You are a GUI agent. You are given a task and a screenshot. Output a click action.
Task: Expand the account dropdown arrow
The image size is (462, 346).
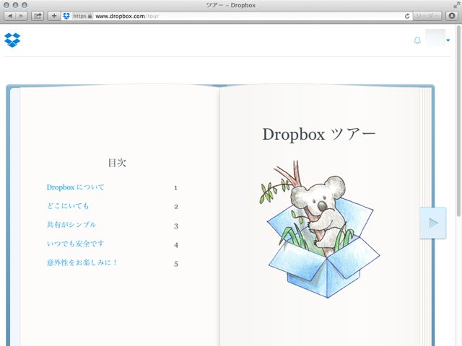click(448, 40)
